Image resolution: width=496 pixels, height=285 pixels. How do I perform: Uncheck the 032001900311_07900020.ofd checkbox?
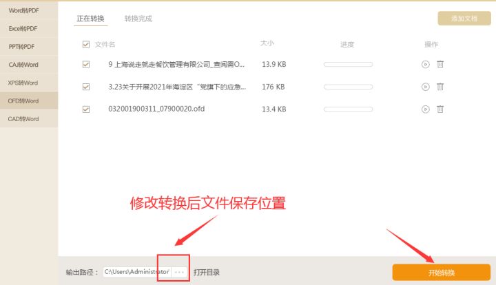(85, 109)
